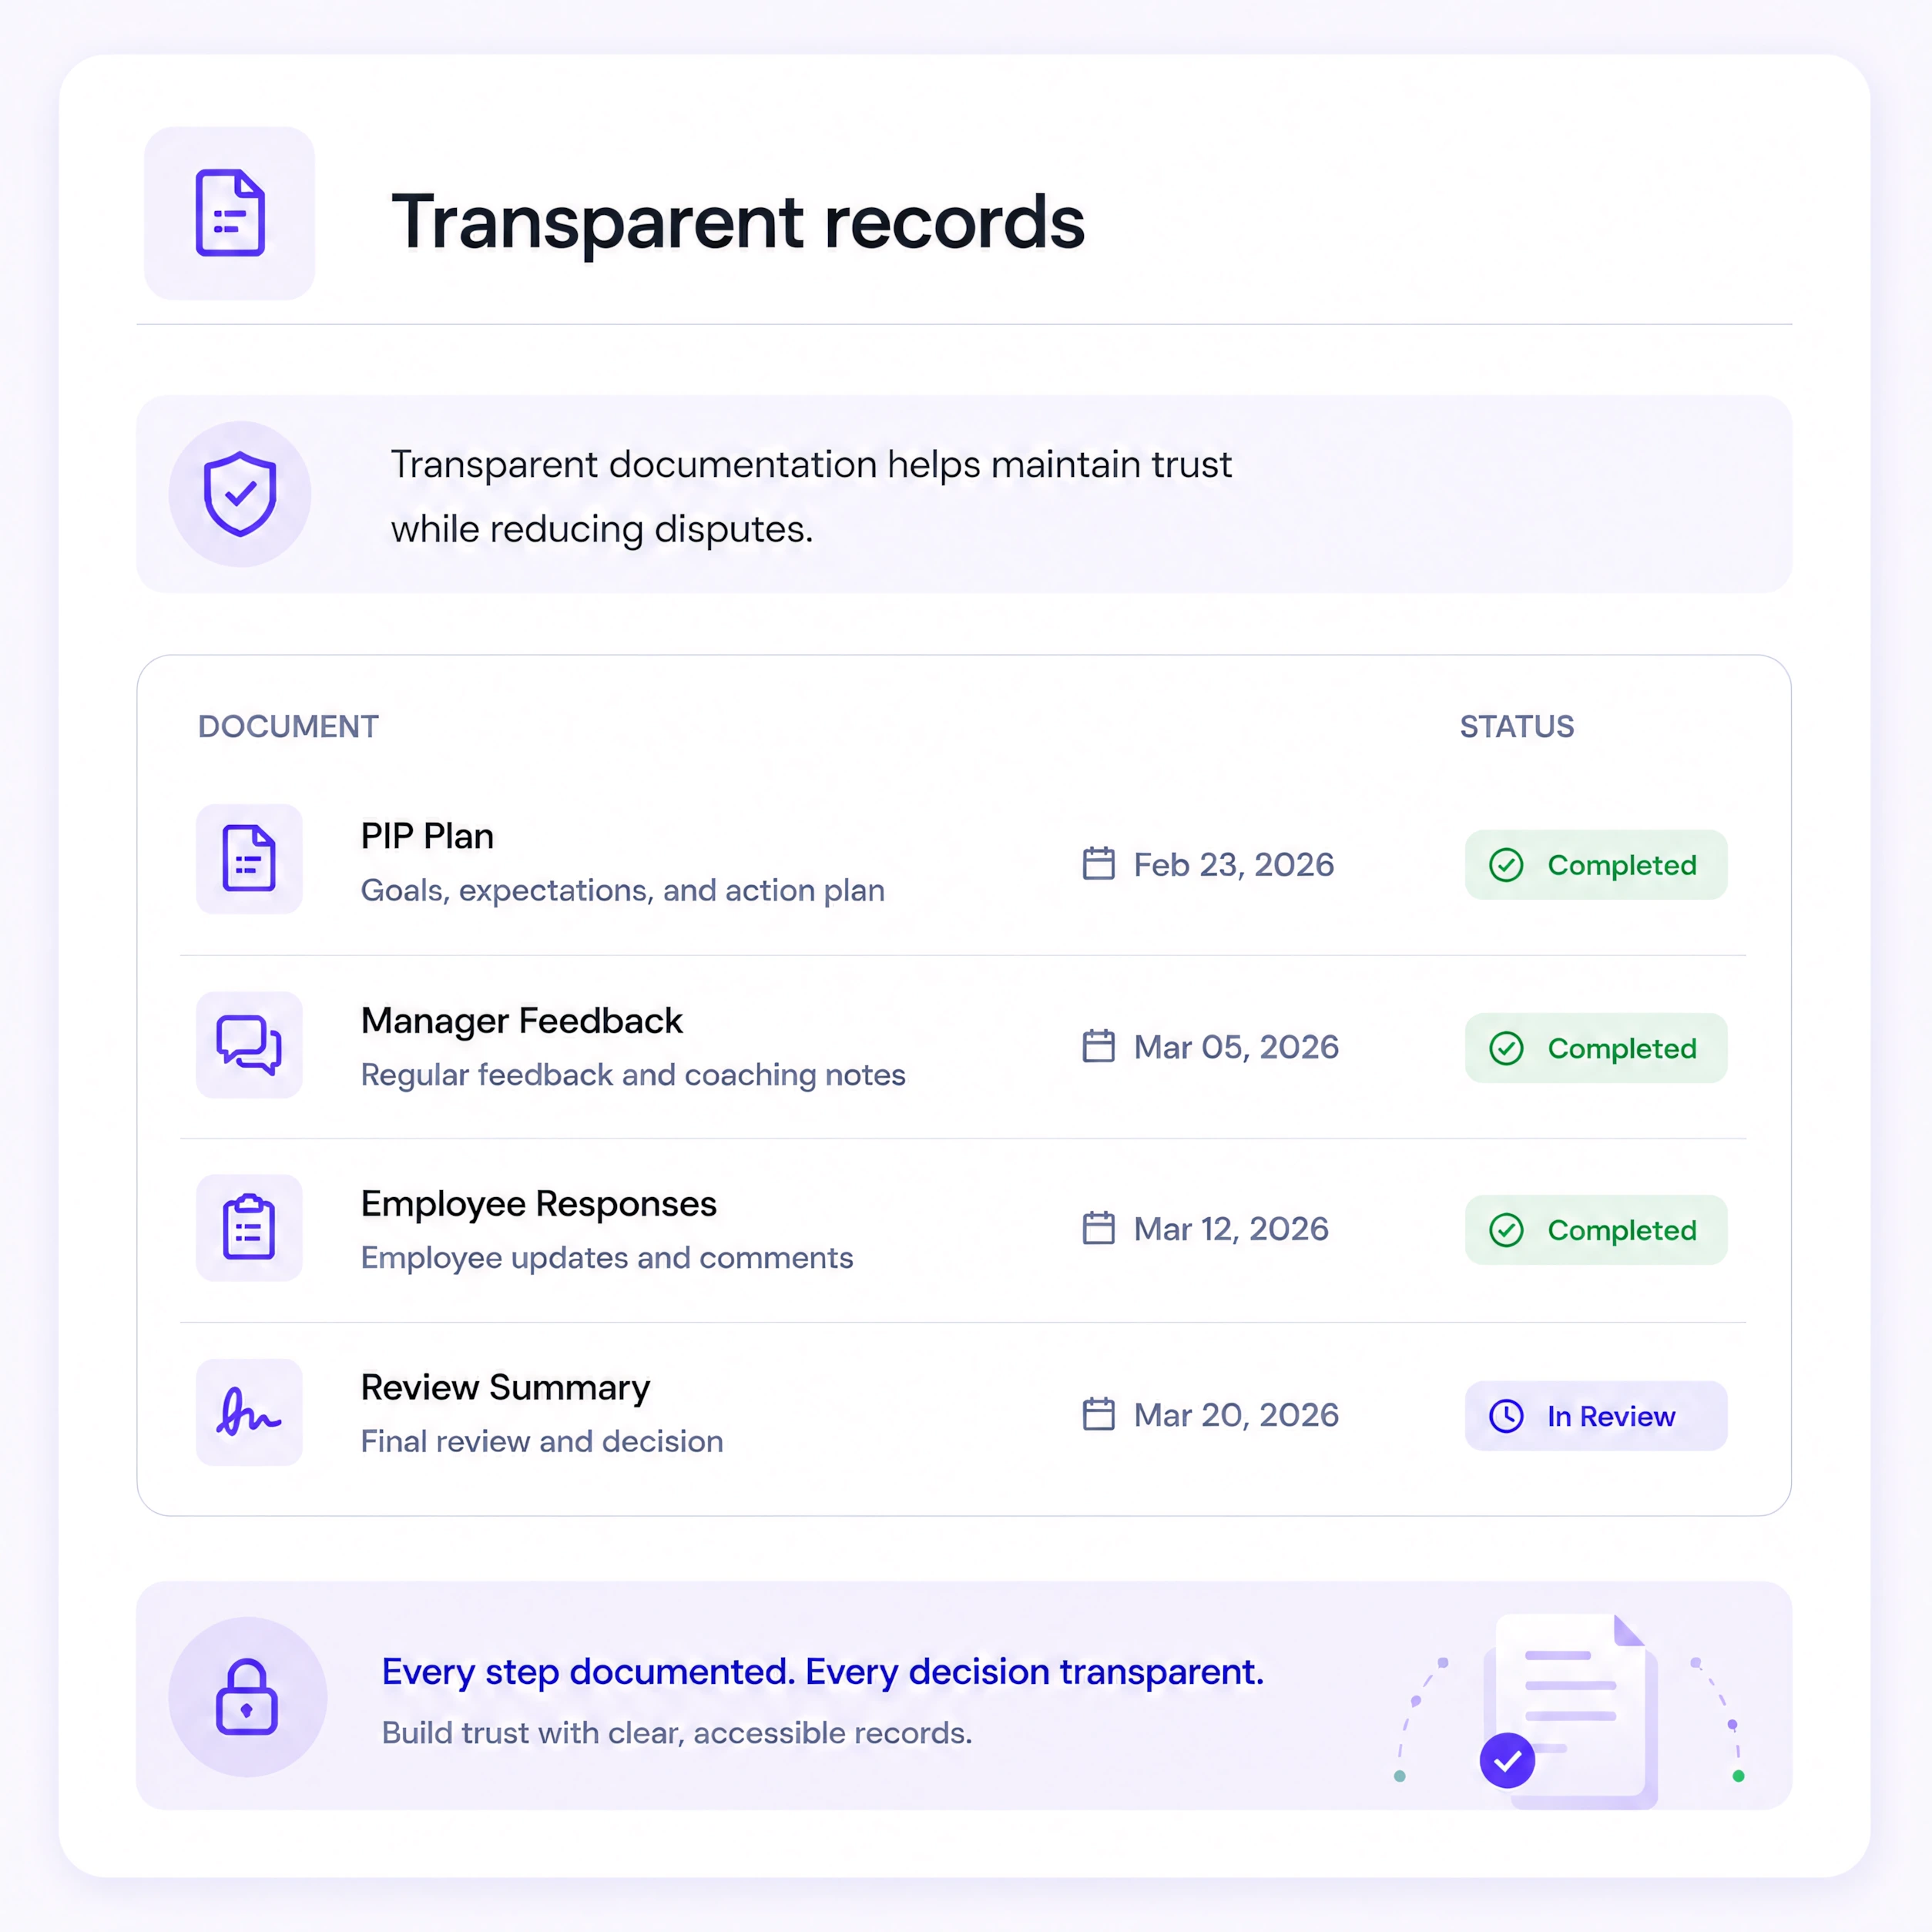Click the check circle in Employee Responses' Completed badge
Image resolution: width=1932 pixels, height=1932 pixels.
pos(1506,1230)
